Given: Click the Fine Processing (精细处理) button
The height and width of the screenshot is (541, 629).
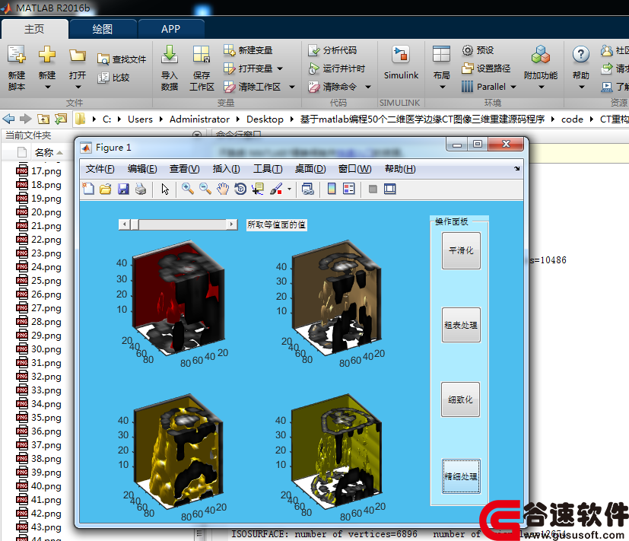Looking at the screenshot, I should [461, 476].
